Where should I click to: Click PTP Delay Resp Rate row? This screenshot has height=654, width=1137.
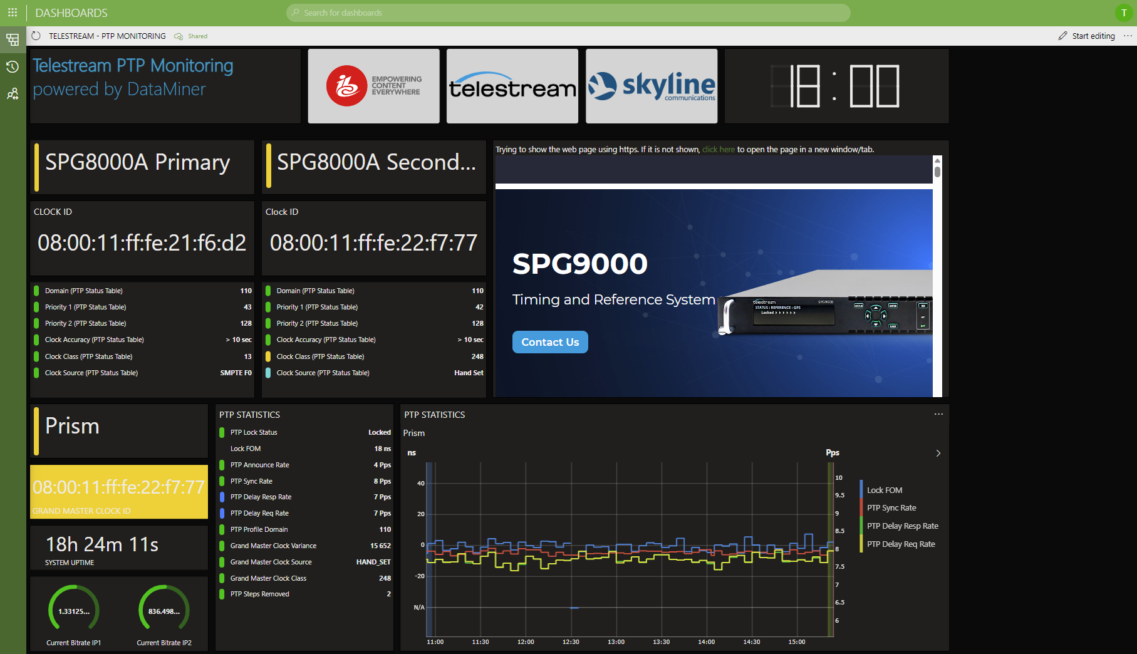point(305,497)
